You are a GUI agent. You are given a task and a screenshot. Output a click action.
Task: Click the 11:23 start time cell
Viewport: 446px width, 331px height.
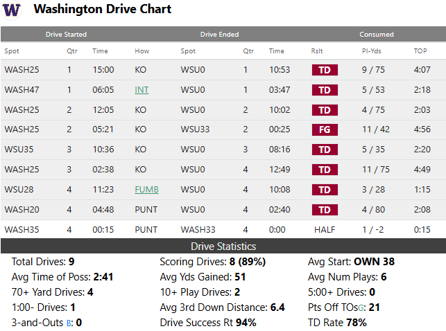(103, 190)
